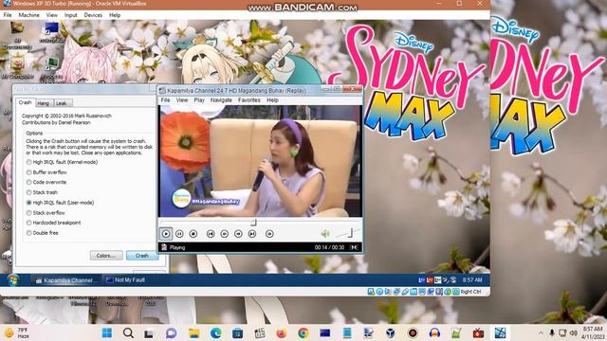
Task: Click the guest clock showing 8:57 AM
Action: click(472, 280)
